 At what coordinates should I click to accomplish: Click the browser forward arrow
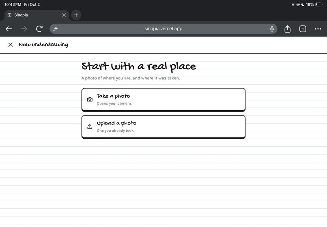click(24, 29)
